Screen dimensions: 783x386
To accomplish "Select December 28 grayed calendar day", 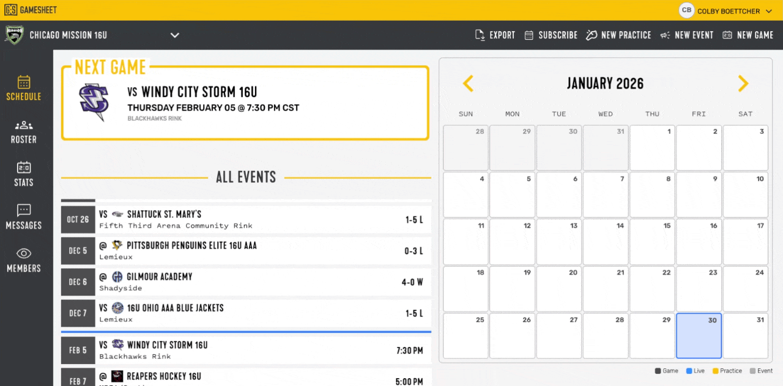I will [x=466, y=148].
